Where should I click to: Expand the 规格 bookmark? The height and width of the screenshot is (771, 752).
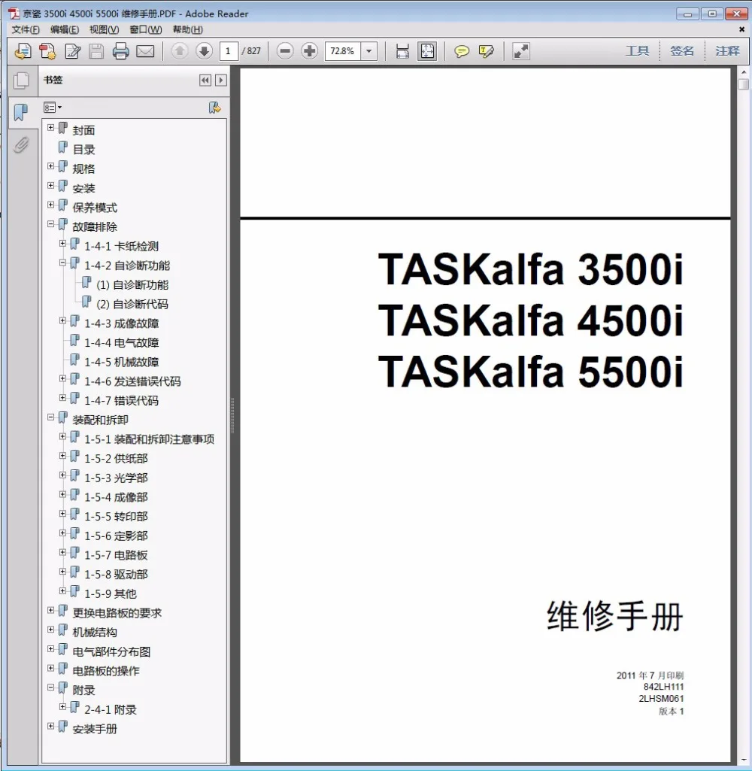pos(50,166)
